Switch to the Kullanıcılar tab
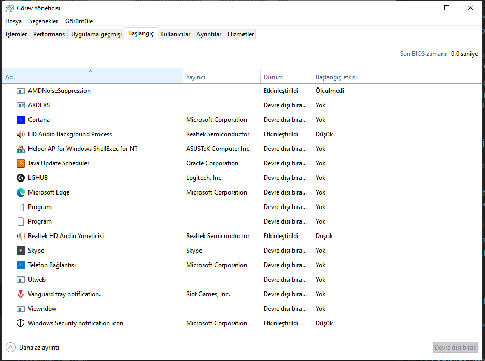485x361 pixels. (x=175, y=34)
